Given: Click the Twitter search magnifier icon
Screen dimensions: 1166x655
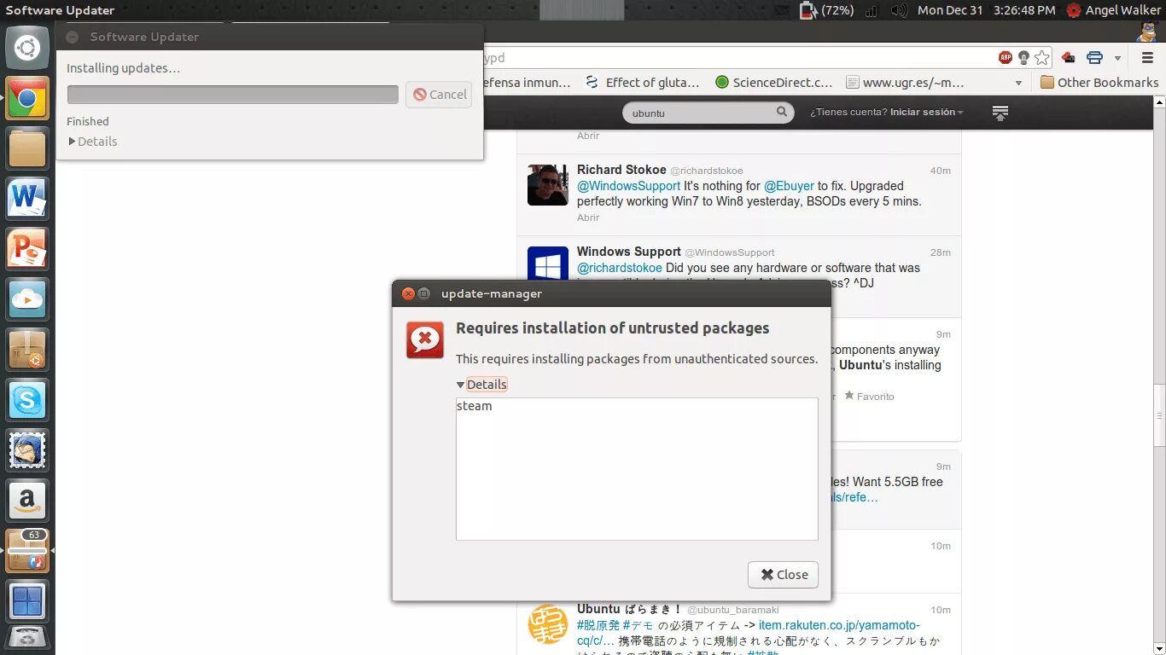Looking at the screenshot, I should 781,112.
